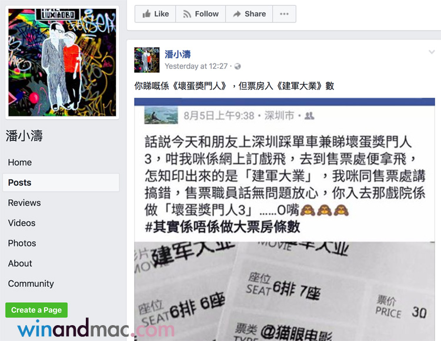Open the three-dot more options menu
This screenshot has width=441, height=341.
pyautogui.click(x=284, y=14)
